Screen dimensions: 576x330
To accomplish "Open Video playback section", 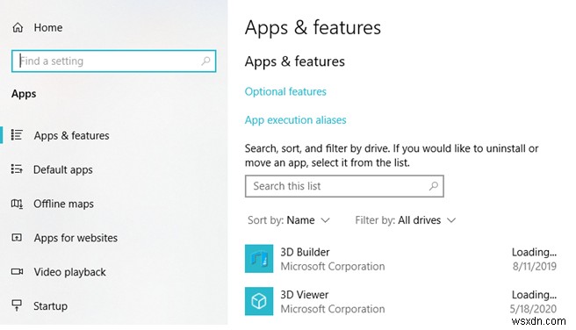I will 69,272.
